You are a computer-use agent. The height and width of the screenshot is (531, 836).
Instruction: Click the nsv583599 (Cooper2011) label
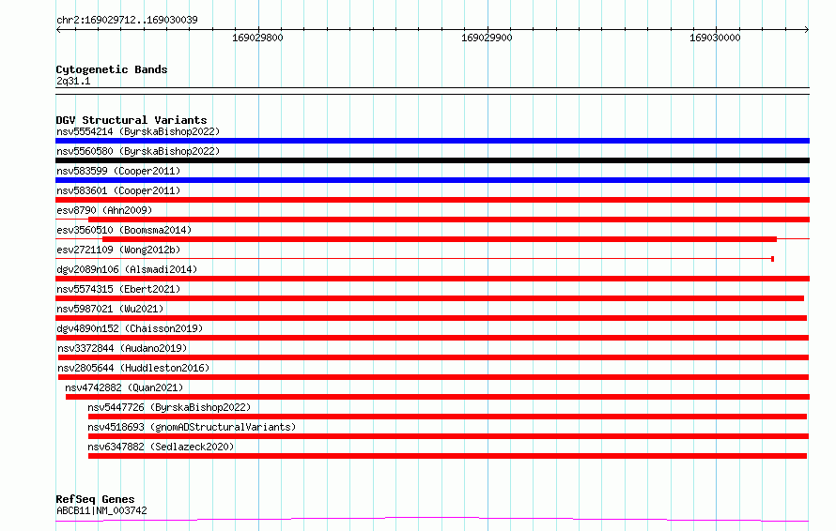[118, 171]
